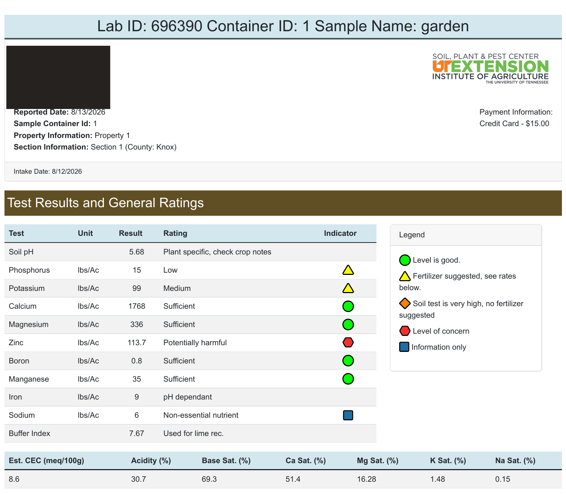
Task: Click the 'Level of concern' legend text
Action: 441,331
